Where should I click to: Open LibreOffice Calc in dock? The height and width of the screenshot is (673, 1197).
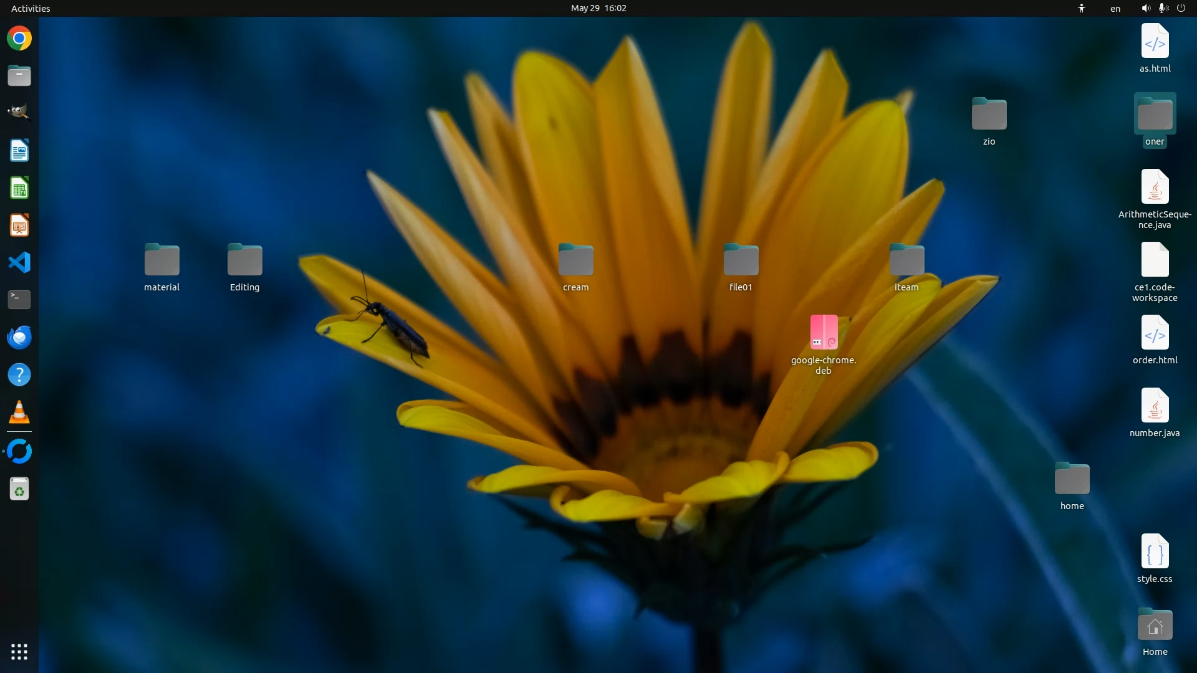19,188
